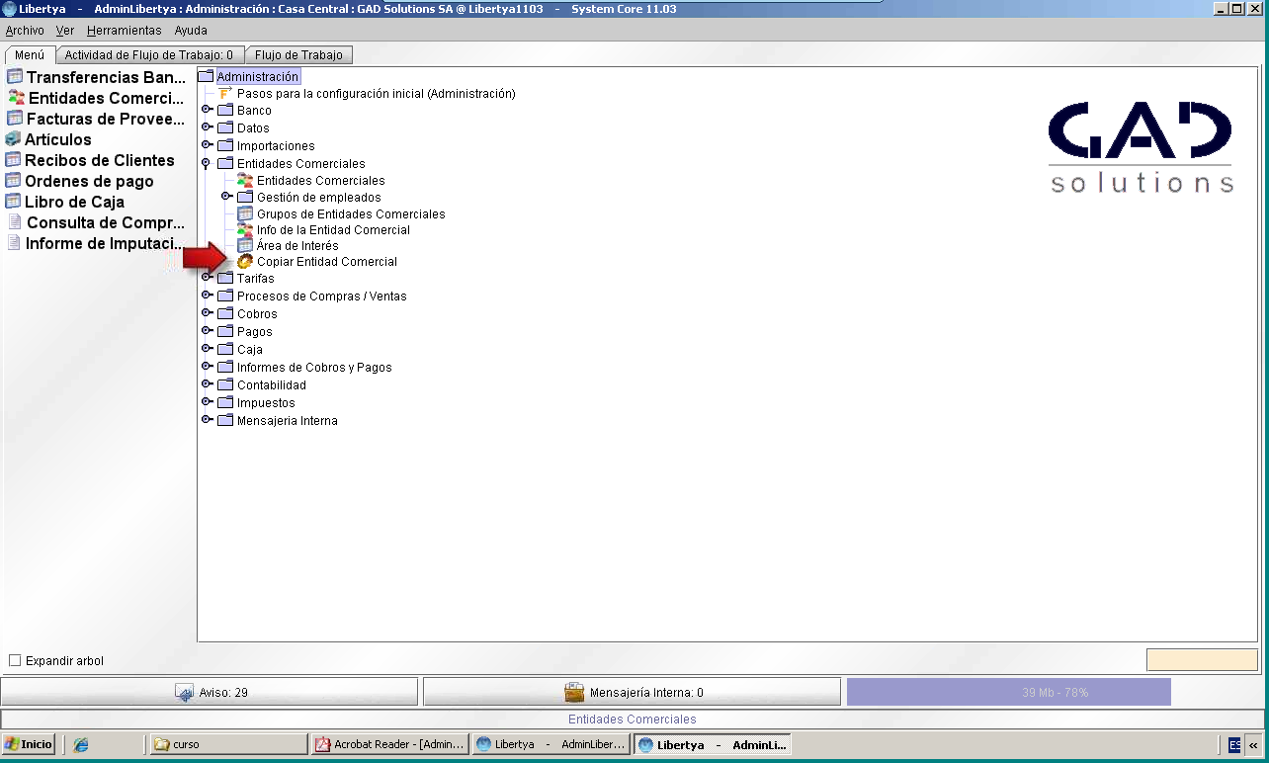Select Ordenes de pago window icon
Screen dimensions: 1269x763
coord(13,181)
